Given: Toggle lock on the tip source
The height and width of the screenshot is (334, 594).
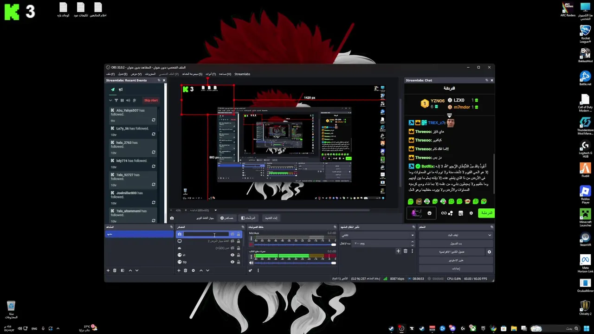Looking at the screenshot, I should (x=239, y=262).
